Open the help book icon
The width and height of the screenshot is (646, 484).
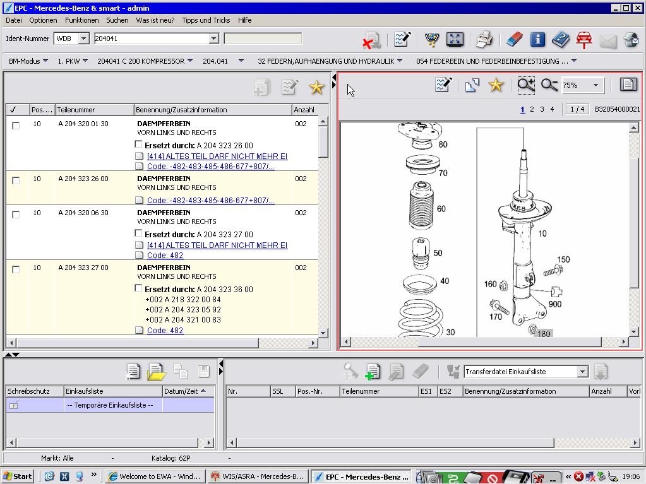pyautogui.click(x=561, y=40)
